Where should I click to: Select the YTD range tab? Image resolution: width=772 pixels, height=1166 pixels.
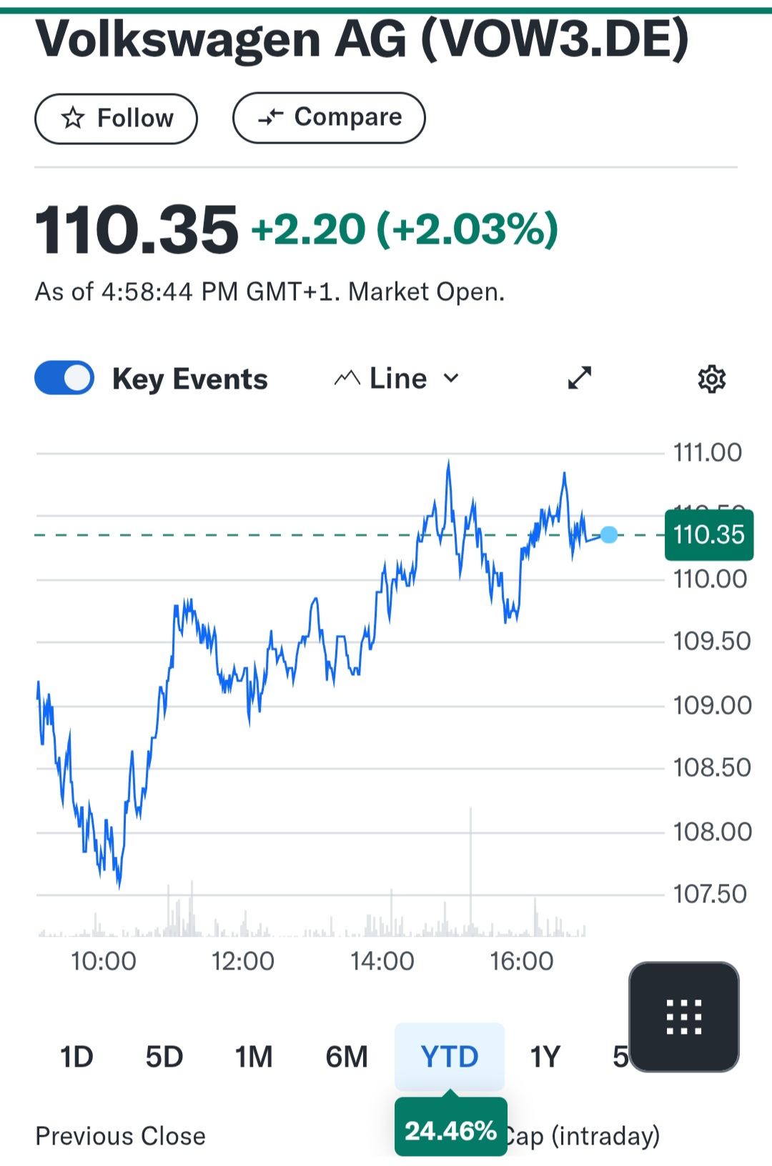tap(450, 1057)
